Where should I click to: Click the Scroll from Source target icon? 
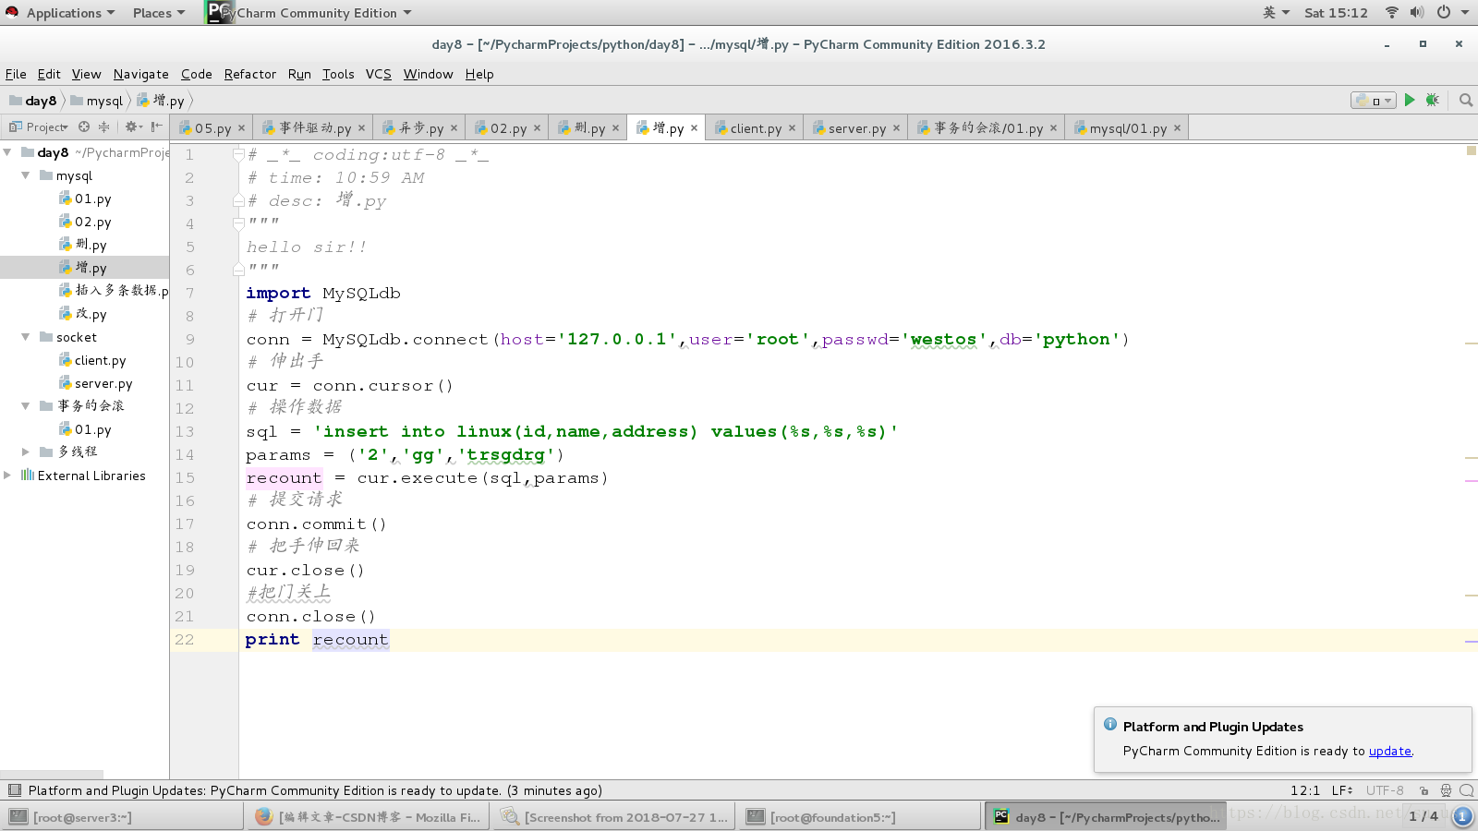tap(84, 126)
